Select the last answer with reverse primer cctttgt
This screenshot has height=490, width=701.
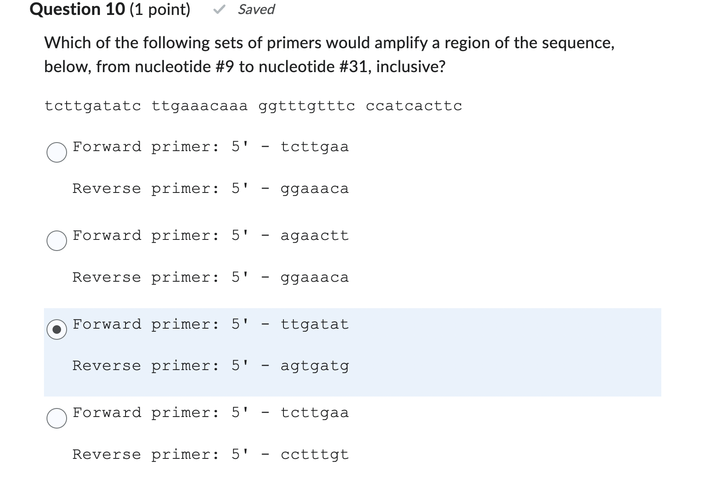point(56,418)
